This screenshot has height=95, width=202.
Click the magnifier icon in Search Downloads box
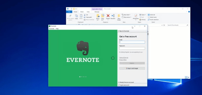[187, 25]
